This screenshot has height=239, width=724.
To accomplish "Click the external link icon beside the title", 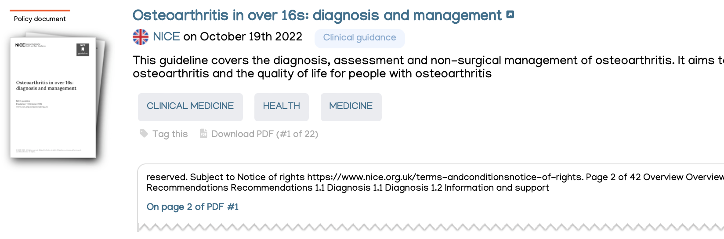I will coord(510,14).
